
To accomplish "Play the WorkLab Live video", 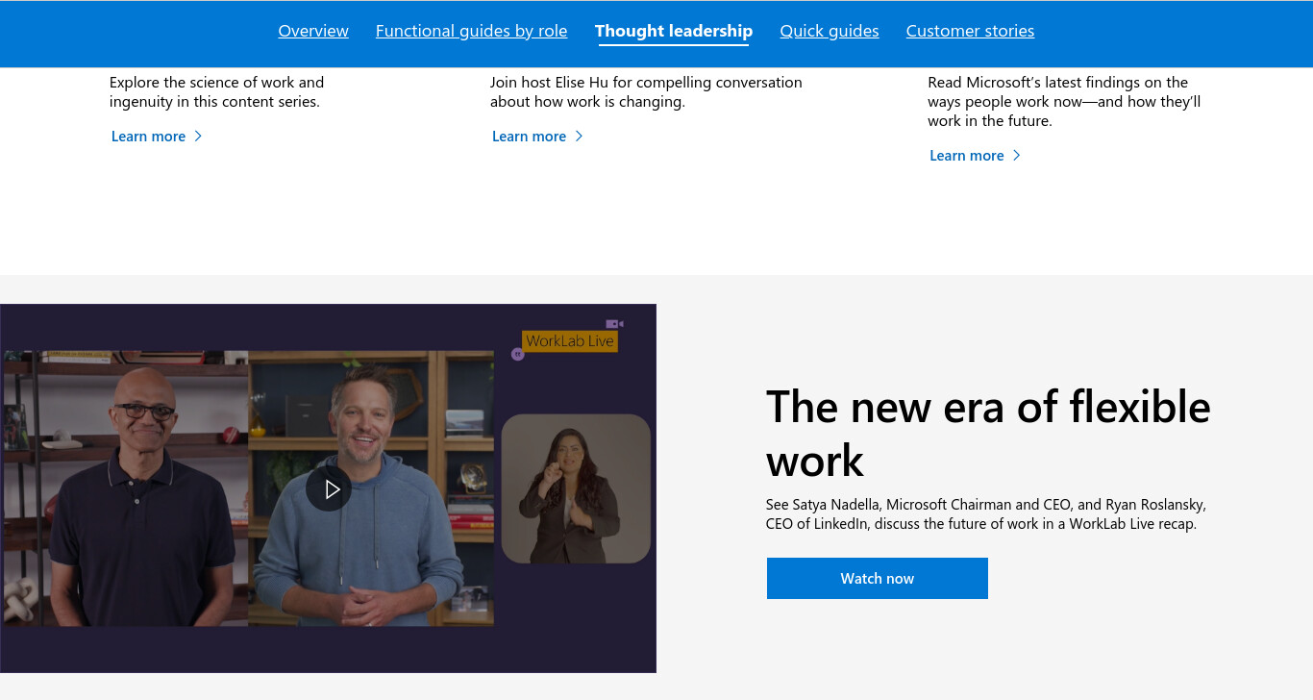I will 329,488.
